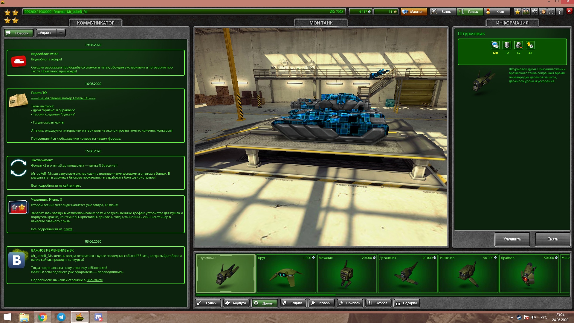
Task: Select the Десантник drone card
Action: click(408, 274)
